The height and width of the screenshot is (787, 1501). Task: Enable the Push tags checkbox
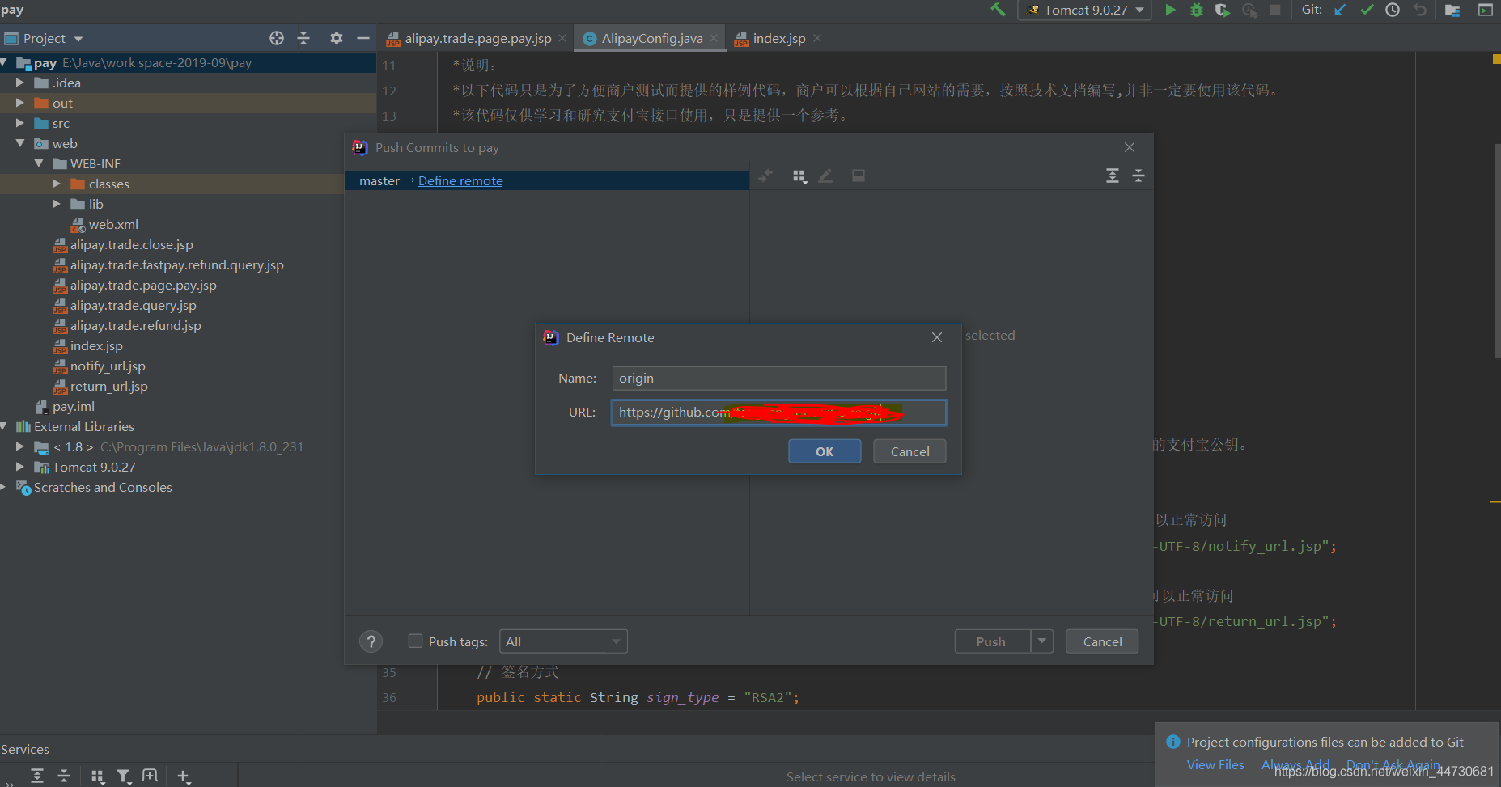click(x=416, y=641)
